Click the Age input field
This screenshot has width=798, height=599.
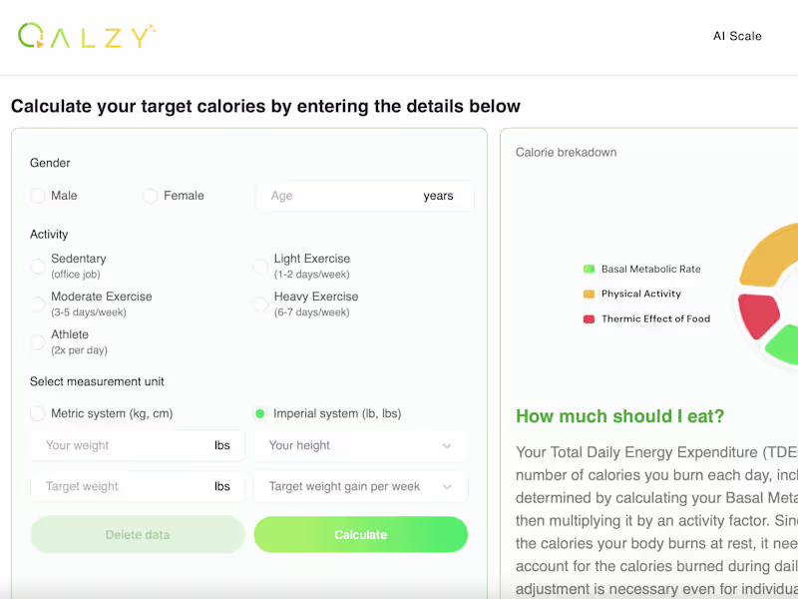pyautogui.click(x=339, y=196)
